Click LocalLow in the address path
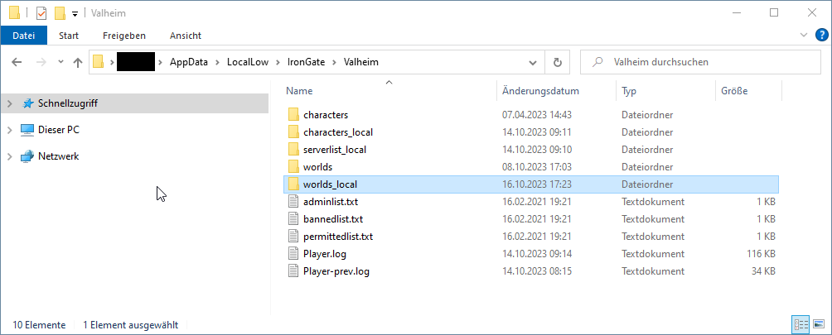The width and height of the screenshot is (832, 335). tap(247, 62)
